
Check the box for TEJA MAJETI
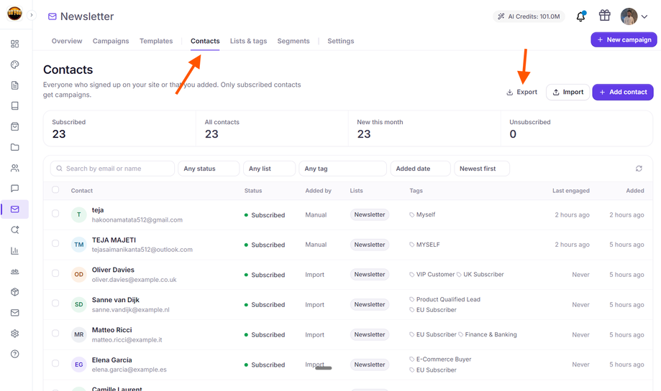coord(55,243)
